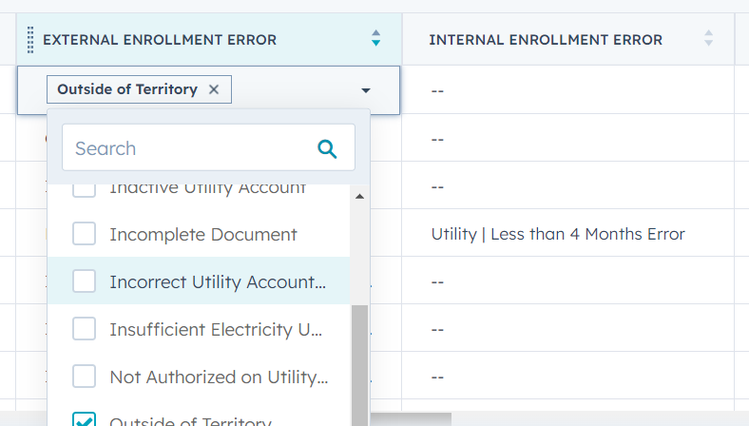Click the External Enrollment Error header label
This screenshot has width=749, height=426.
pos(160,40)
